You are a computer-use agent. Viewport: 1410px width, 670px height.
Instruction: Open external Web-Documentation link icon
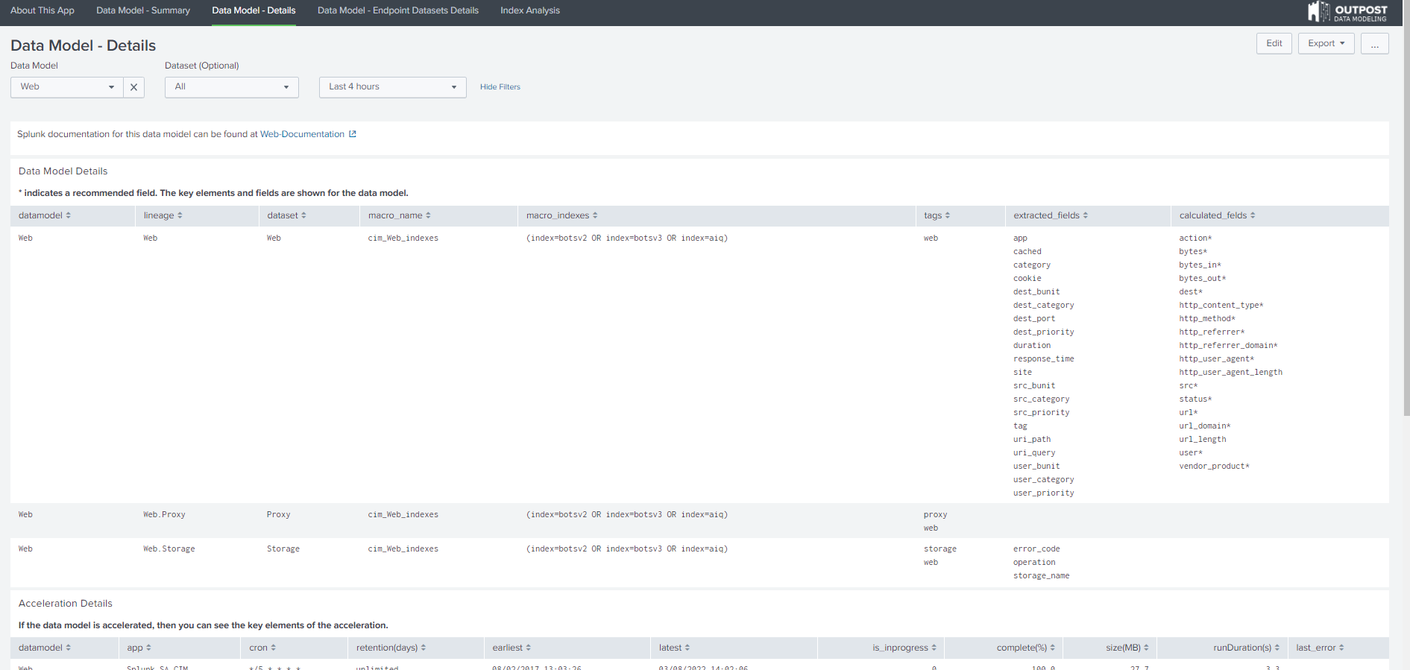(353, 134)
